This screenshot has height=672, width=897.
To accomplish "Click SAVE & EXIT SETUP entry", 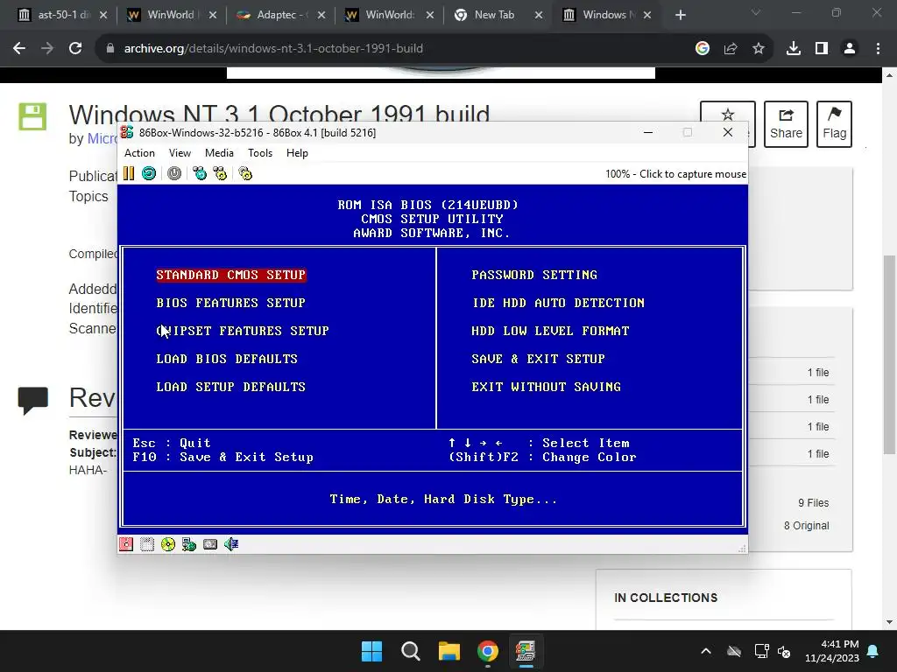I will tap(539, 359).
